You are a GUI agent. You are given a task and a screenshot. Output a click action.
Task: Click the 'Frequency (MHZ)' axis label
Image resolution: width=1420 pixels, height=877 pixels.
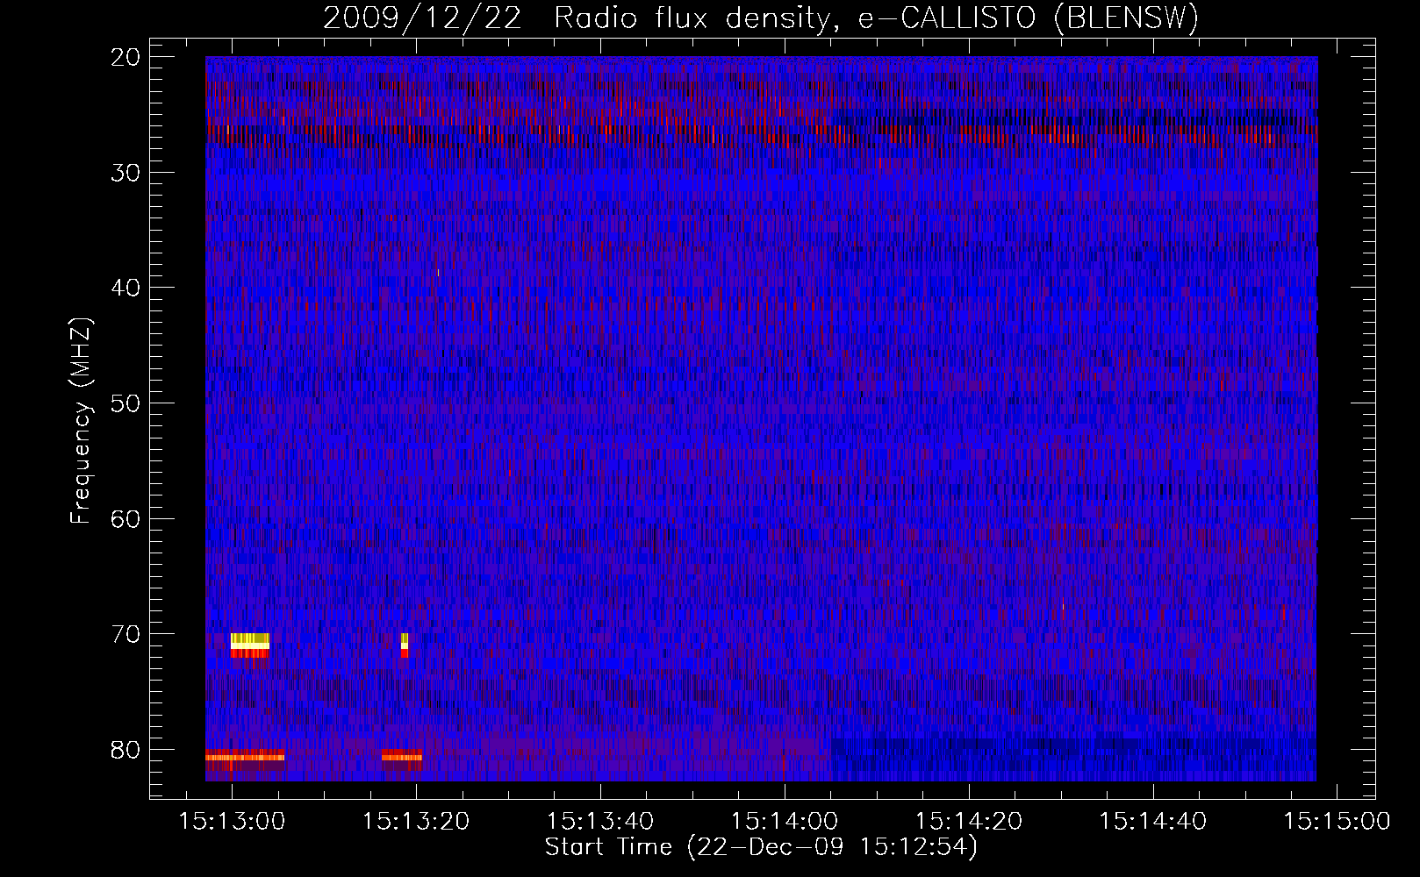81,421
